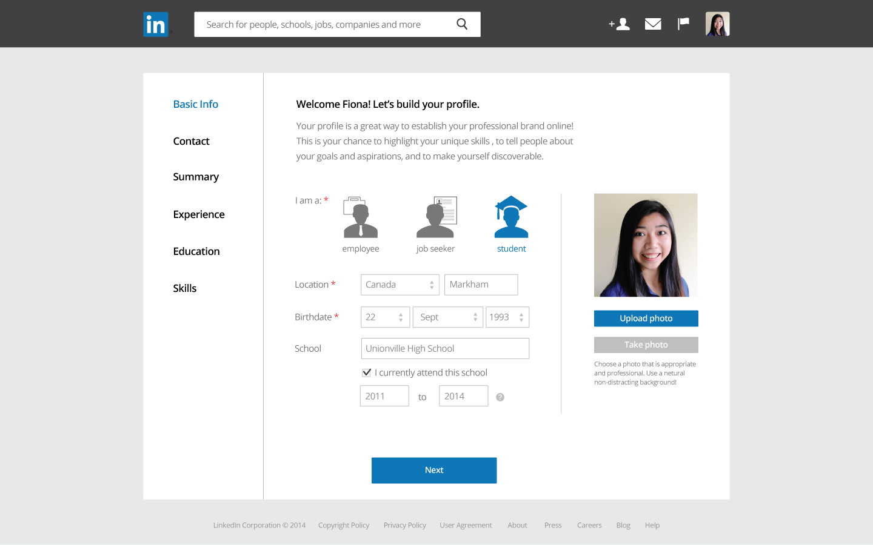Go to Education section
The height and width of the screenshot is (545, 873).
[196, 251]
